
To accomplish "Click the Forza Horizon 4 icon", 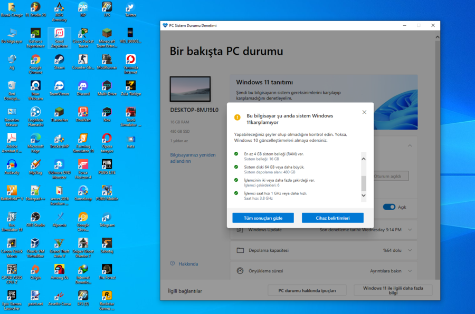I will (83, 170).
